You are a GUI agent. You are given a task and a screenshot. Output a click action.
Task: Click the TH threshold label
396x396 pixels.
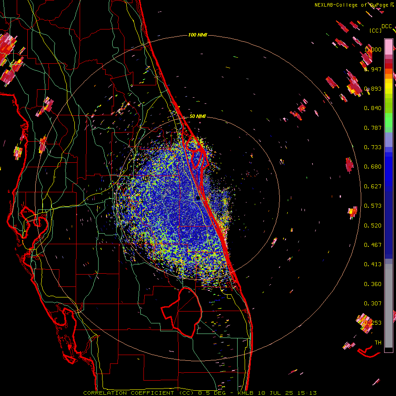[x=378, y=343]
